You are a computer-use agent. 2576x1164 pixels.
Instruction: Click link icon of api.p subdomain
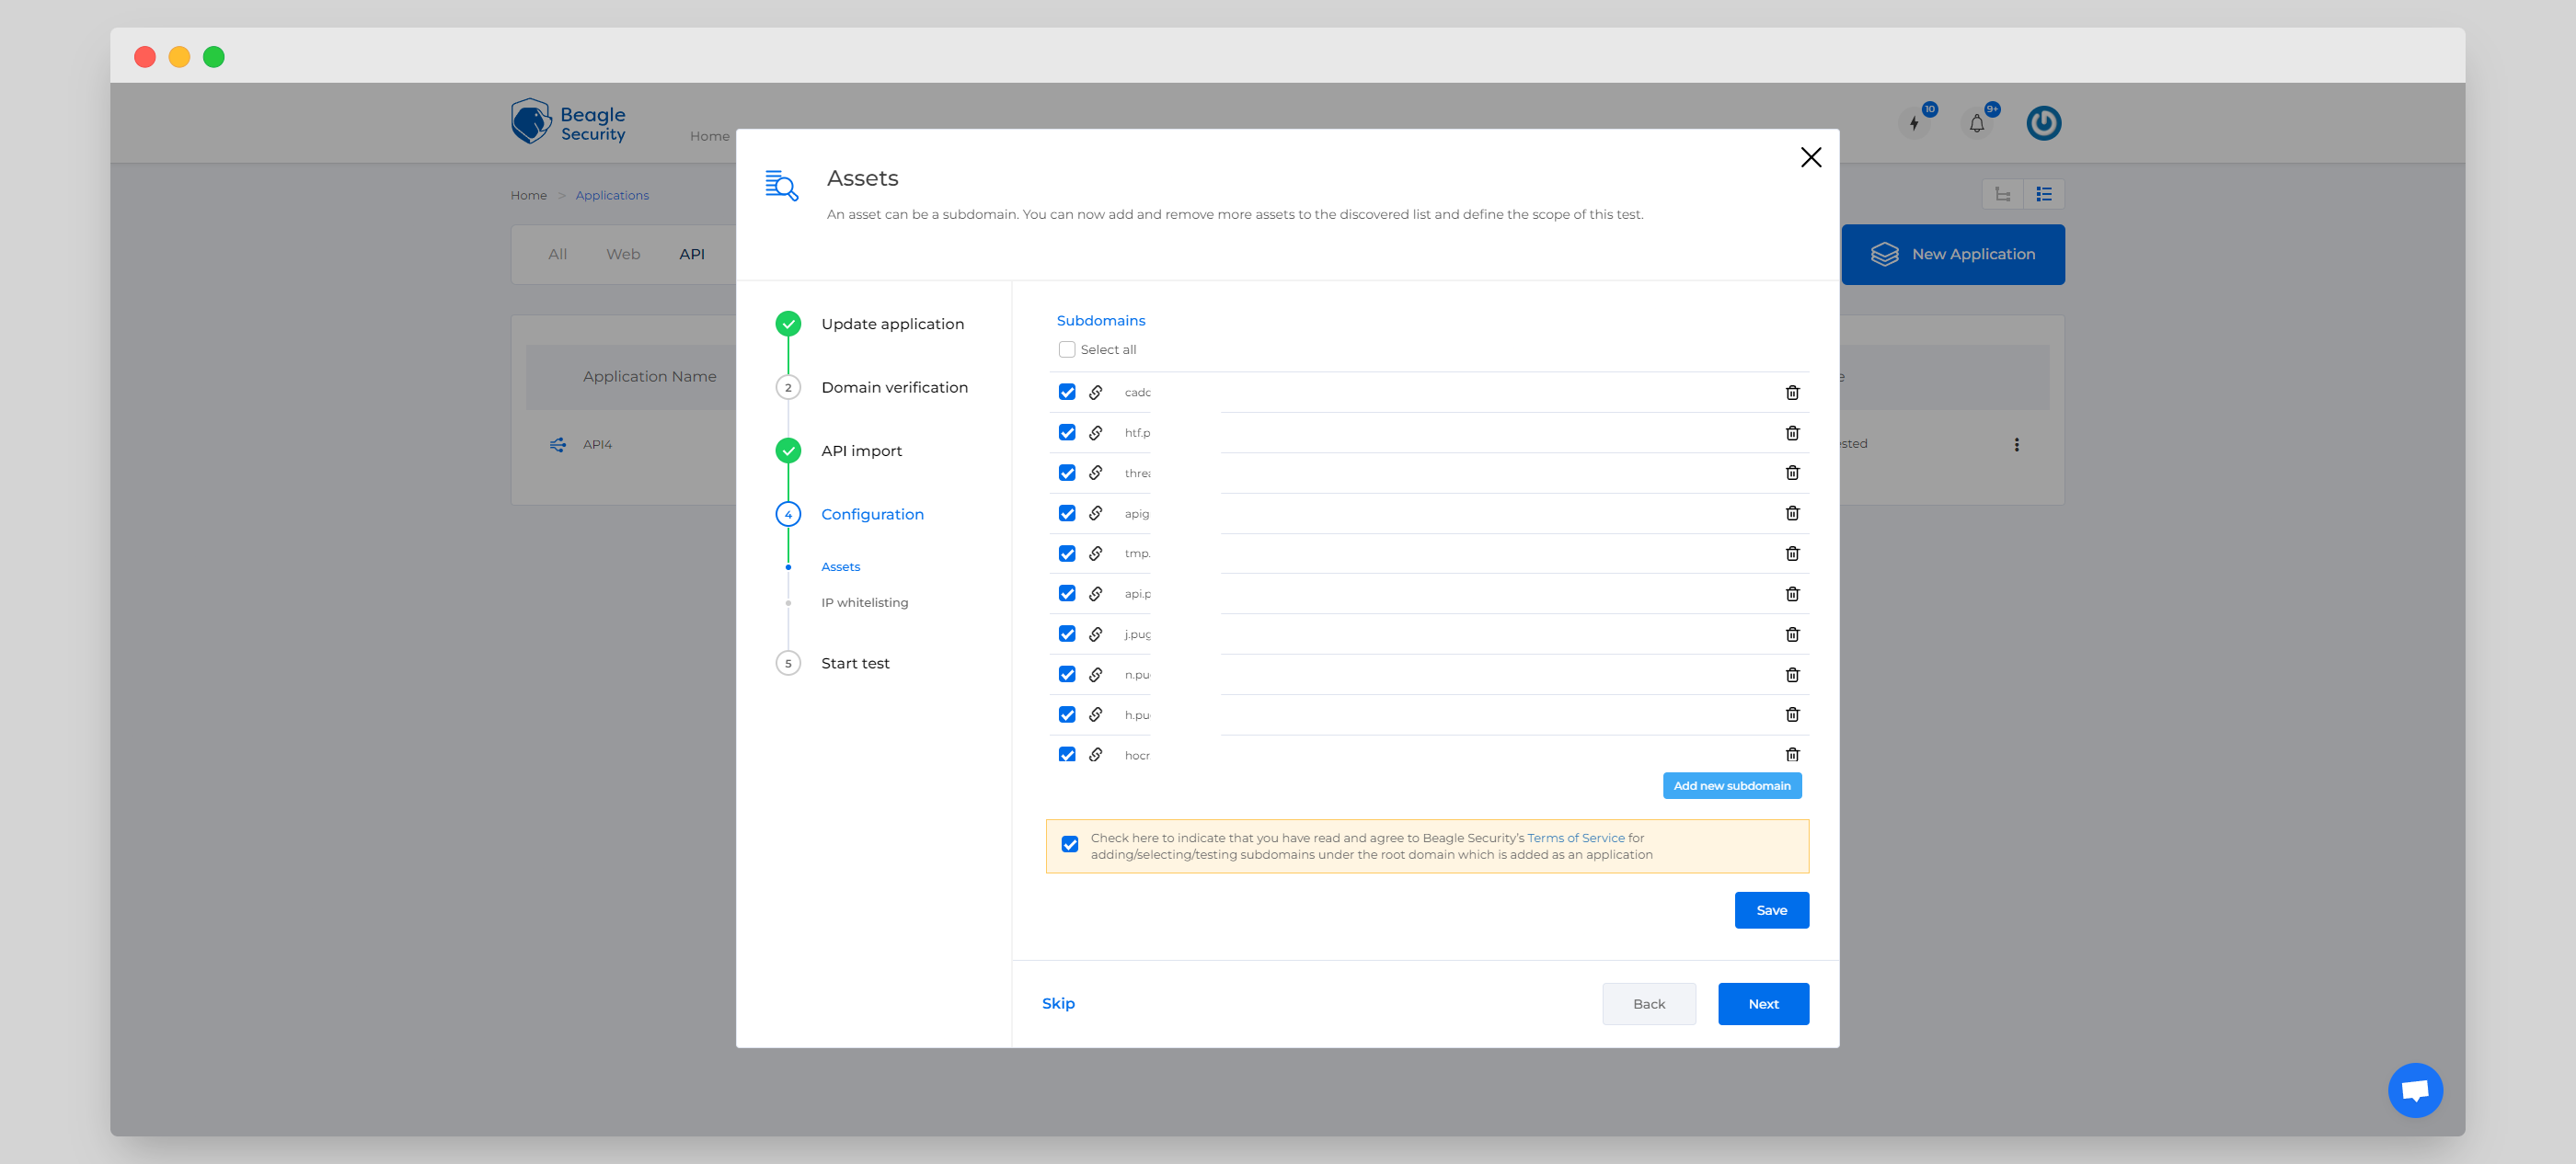[1096, 595]
